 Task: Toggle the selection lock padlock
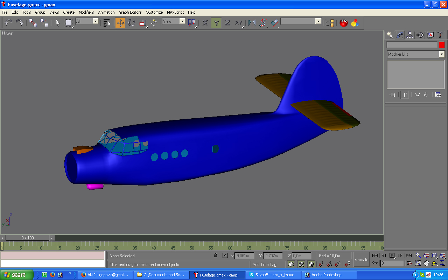click(x=216, y=256)
